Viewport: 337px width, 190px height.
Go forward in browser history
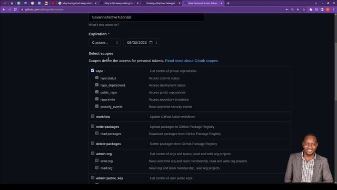9,9
